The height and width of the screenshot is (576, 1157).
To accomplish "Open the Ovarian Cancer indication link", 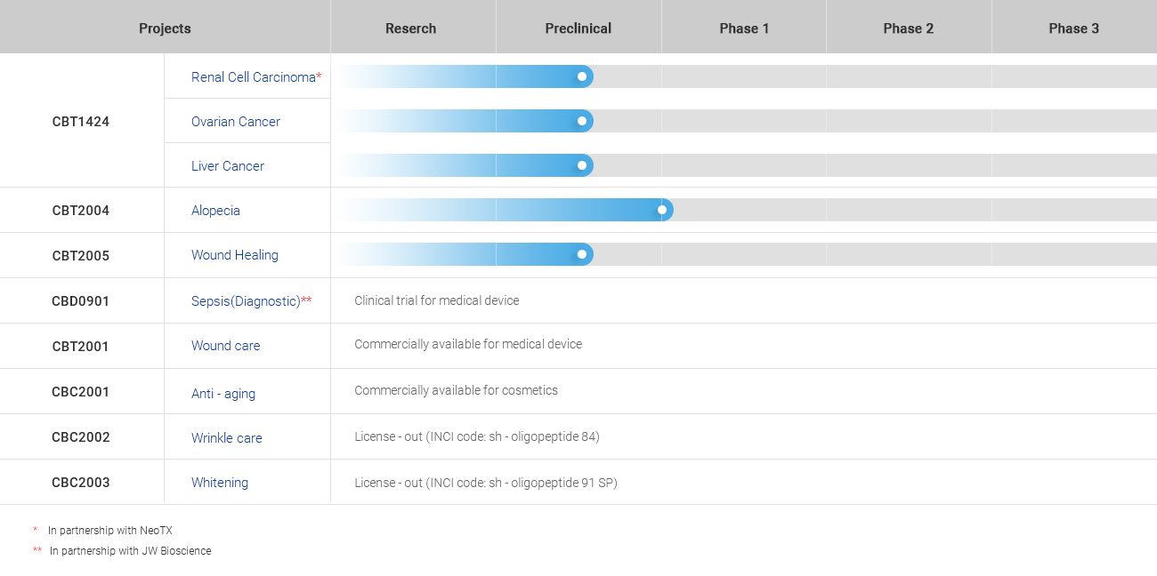I will 236,122.
